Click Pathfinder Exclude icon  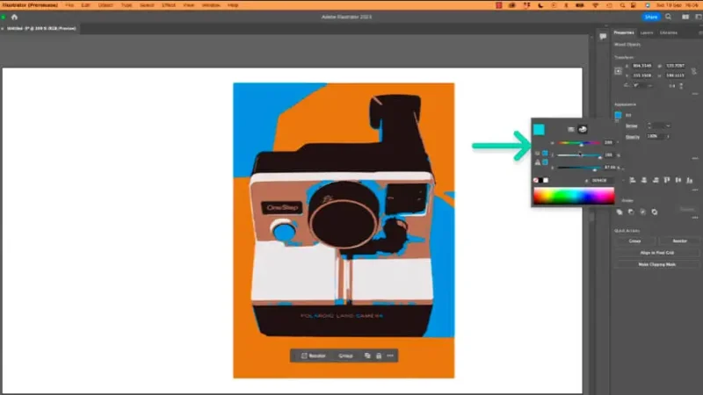pos(655,212)
